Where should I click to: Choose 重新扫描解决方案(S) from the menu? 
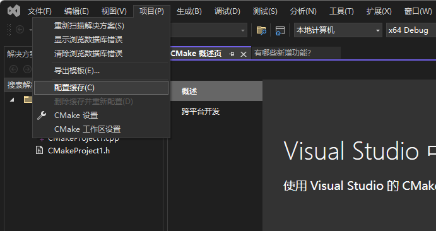coord(101,26)
